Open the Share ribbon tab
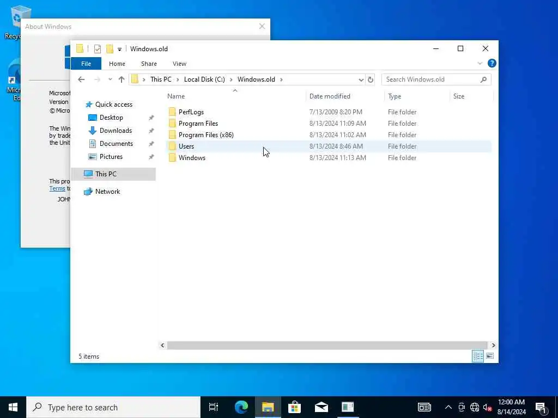Viewport: 558px width, 418px height. tap(149, 64)
